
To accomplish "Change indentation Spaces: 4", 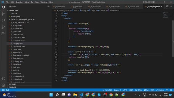I will pyautogui.click(x=117, y=90).
